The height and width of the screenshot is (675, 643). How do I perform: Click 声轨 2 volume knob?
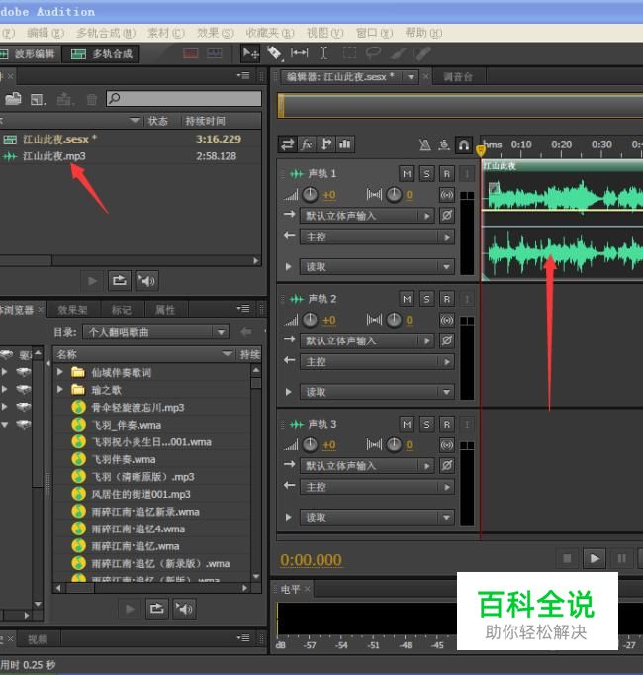point(310,320)
